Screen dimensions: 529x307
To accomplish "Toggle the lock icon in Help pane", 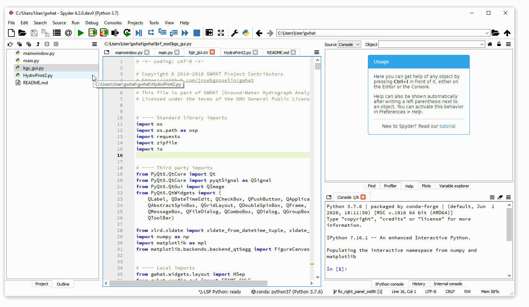I will [x=499, y=45].
